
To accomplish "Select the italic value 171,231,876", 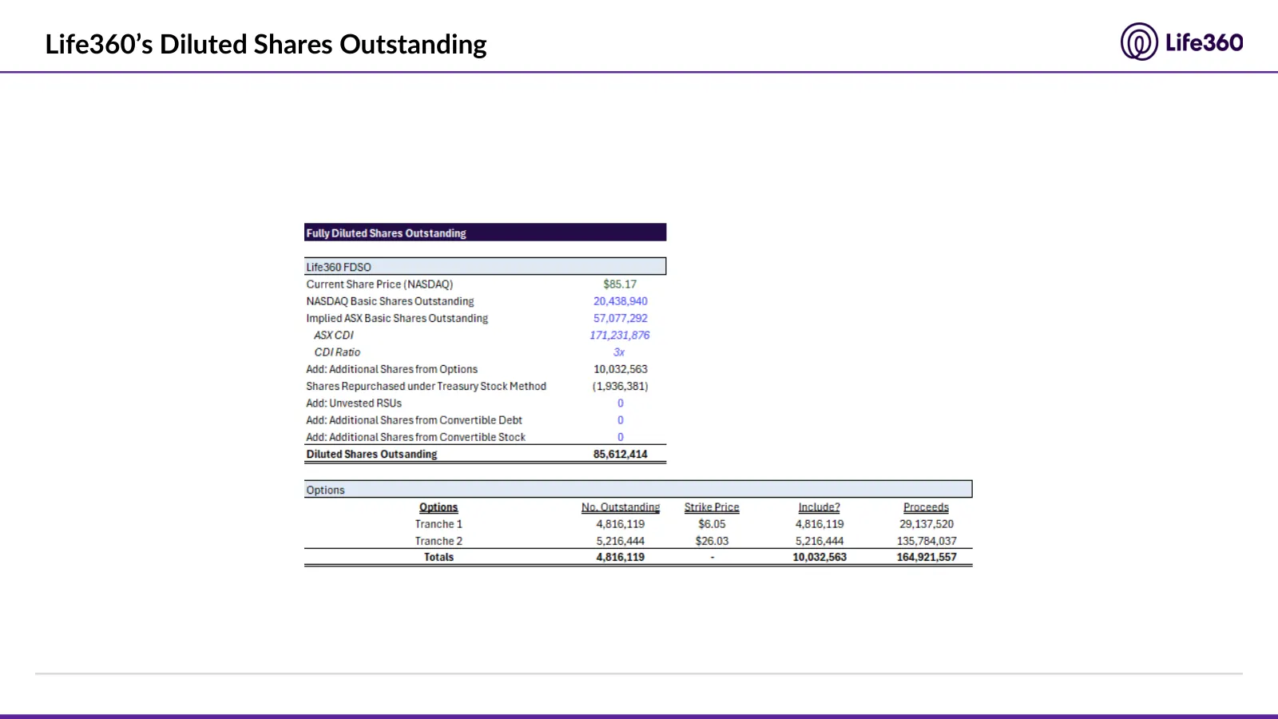I will [620, 336].
